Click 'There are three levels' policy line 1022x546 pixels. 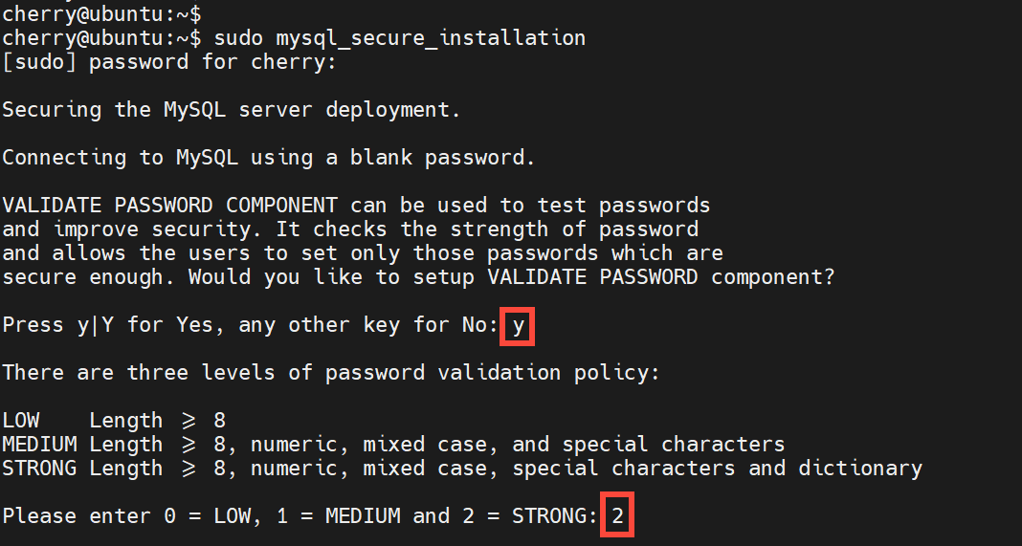(x=330, y=373)
